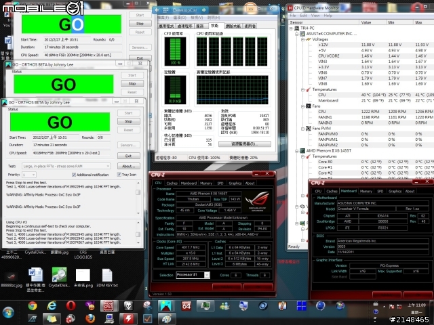Click the alien skull taskbar icon
This screenshot has width=434, height=325.
[x=128, y=306]
